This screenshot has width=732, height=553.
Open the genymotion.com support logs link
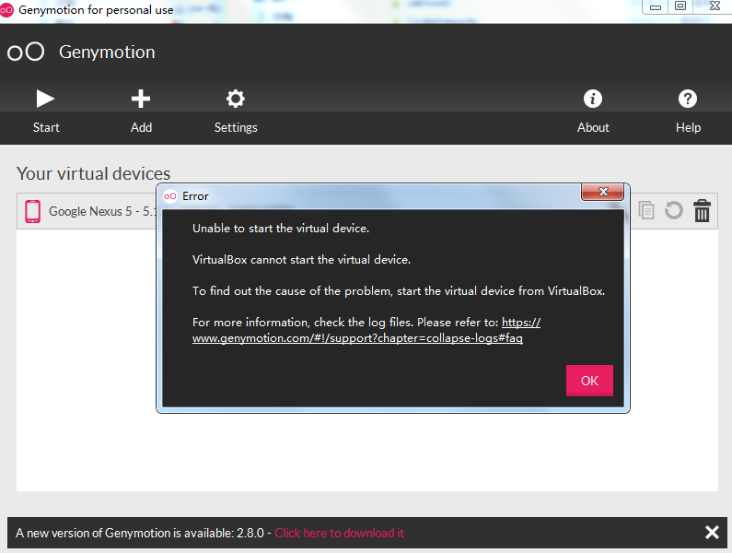pyautogui.click(x=366, y=330)
